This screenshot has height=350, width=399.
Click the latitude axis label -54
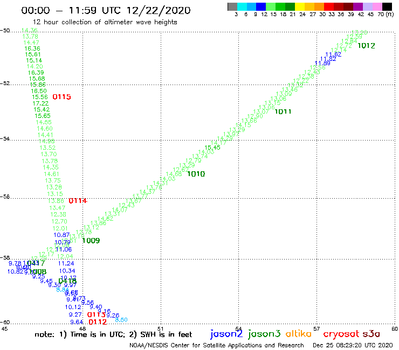pyautogui.click(x=5, y=139)
